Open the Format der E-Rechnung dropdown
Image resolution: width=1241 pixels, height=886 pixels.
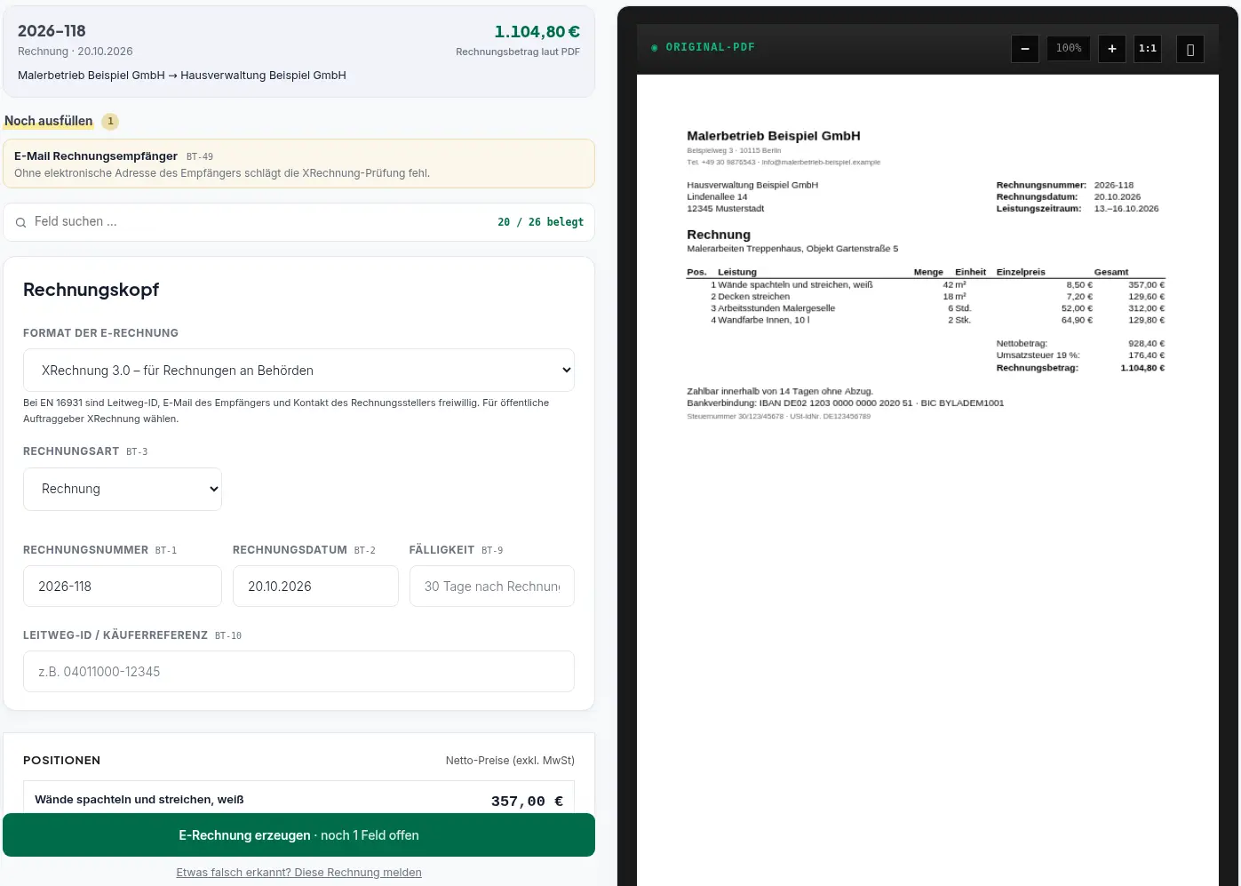[x=298, y=370]
